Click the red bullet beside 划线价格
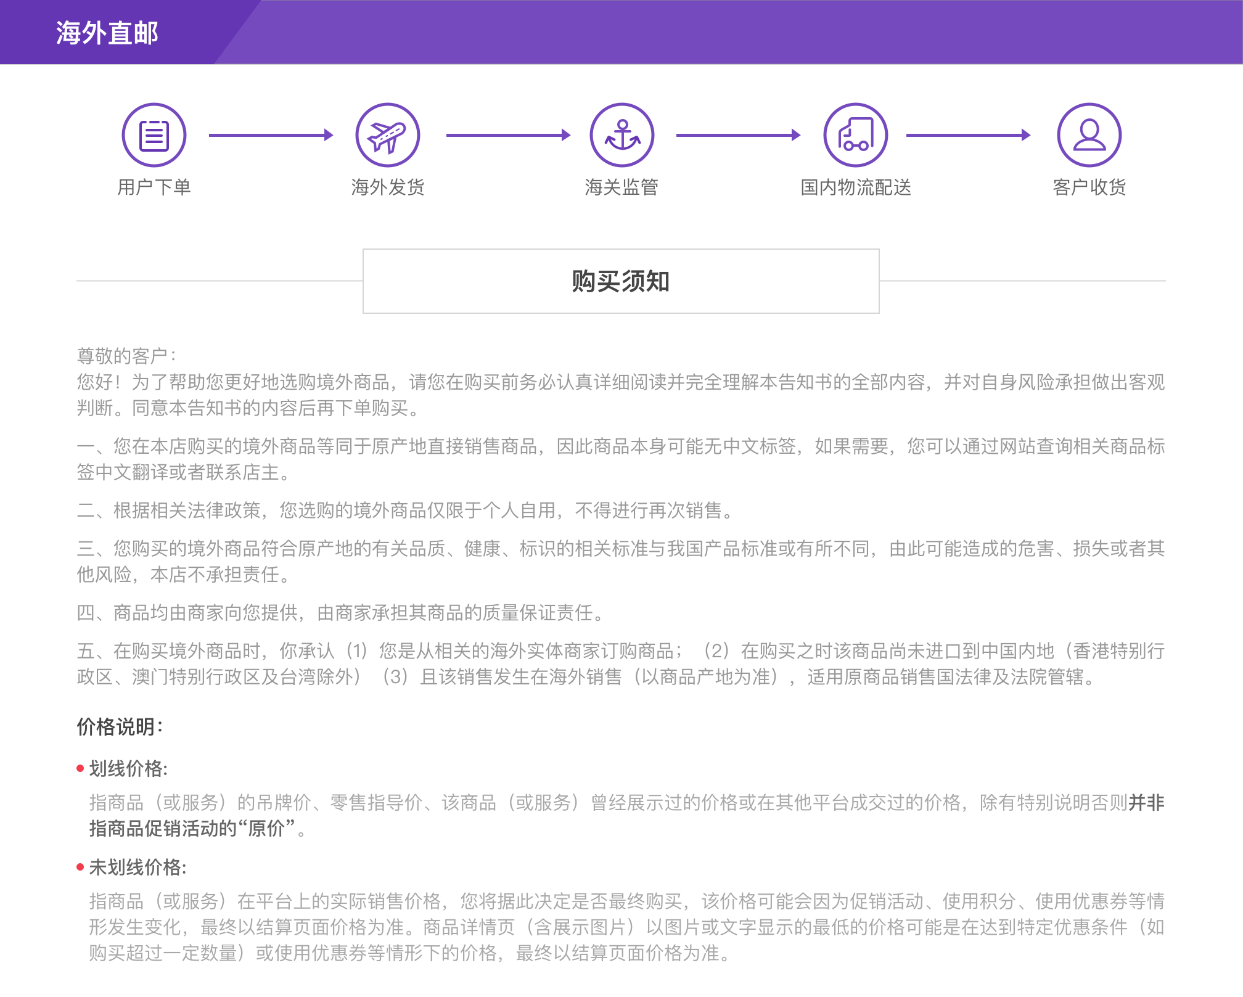The image size is (1243, 997). (80, 768)
